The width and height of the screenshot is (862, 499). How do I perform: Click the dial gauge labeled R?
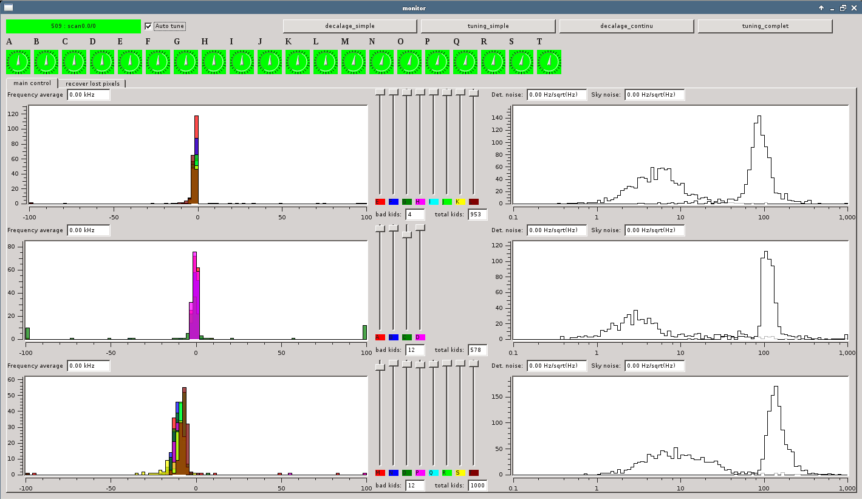[x=493, y=62]
